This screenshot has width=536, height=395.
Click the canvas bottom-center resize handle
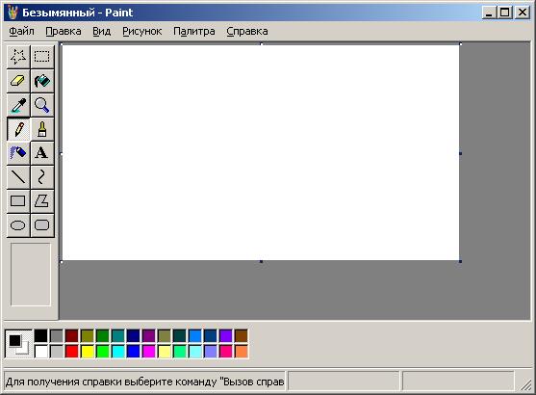pyautogui.click(x=261, y=261)
